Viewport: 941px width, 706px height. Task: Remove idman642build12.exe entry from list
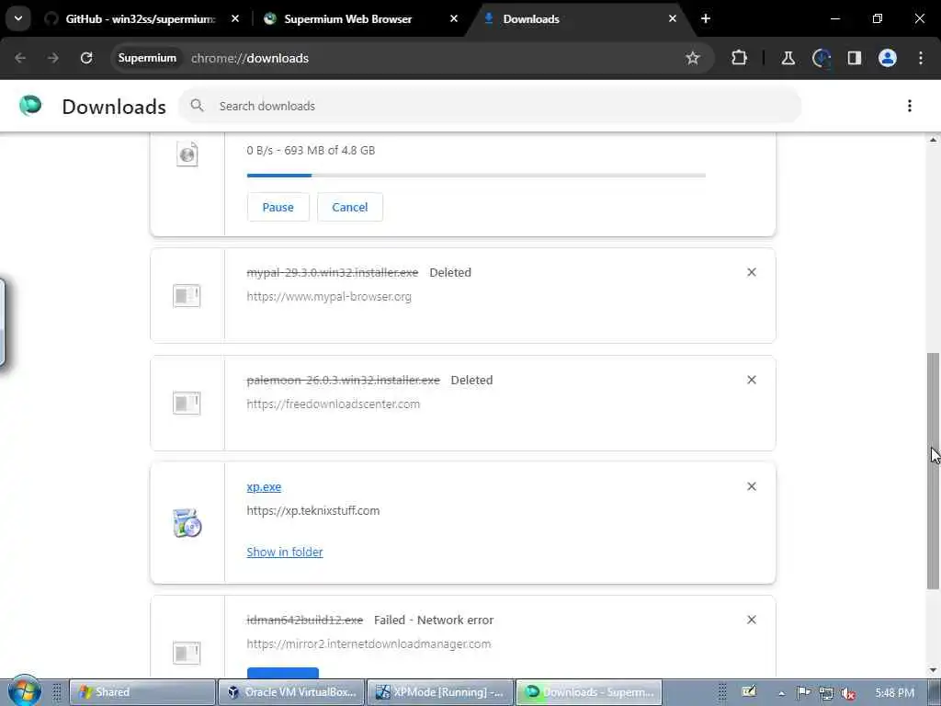[752, 621]
